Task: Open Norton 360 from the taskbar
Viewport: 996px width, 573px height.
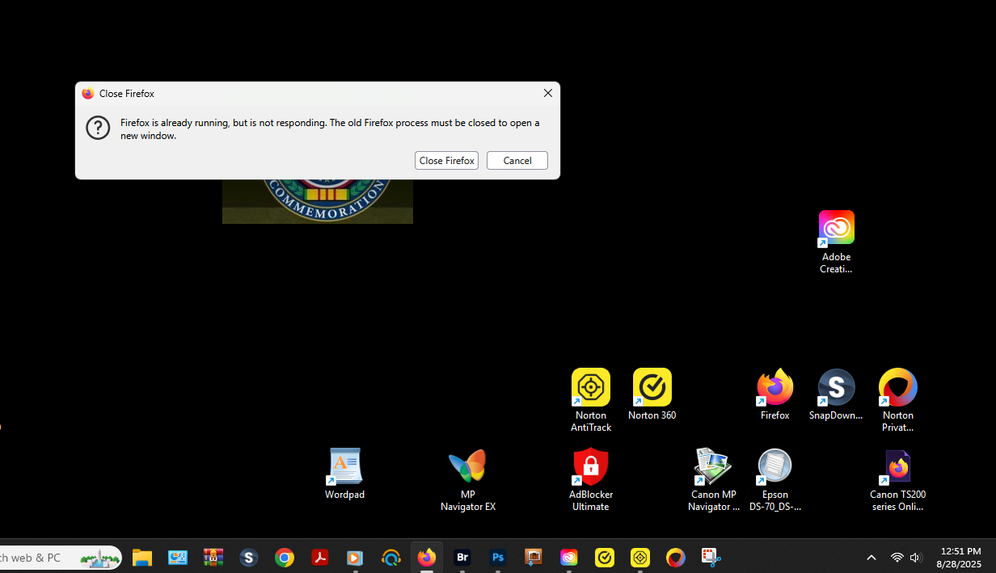Action: pyautogui.click(x=605, y=558)
